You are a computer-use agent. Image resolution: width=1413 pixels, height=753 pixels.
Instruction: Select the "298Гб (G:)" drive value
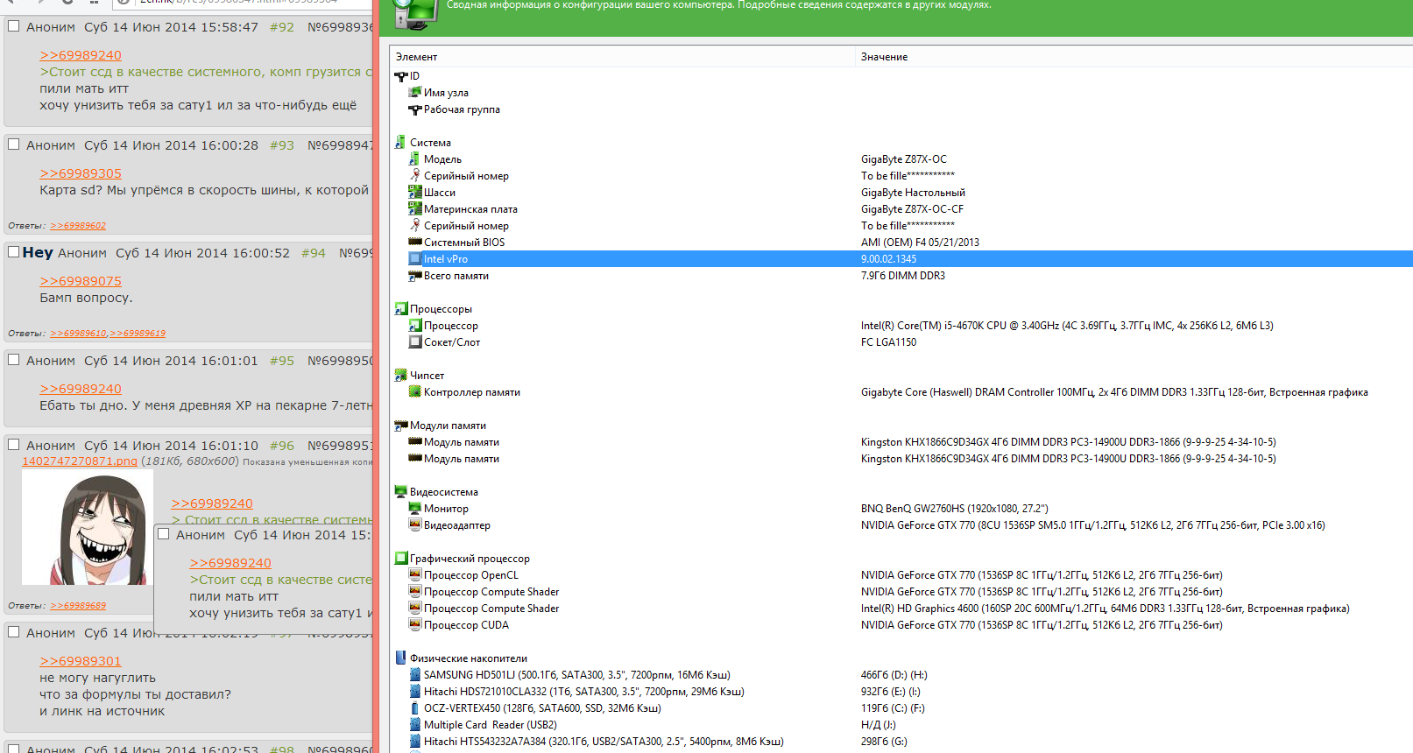(x=884, y=742)
